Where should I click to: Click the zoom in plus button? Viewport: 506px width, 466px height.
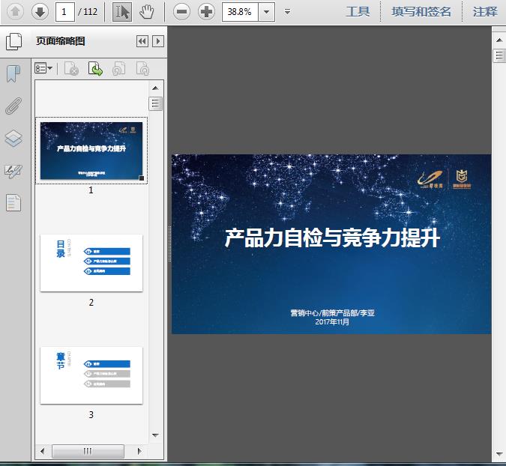pos(206,11)
